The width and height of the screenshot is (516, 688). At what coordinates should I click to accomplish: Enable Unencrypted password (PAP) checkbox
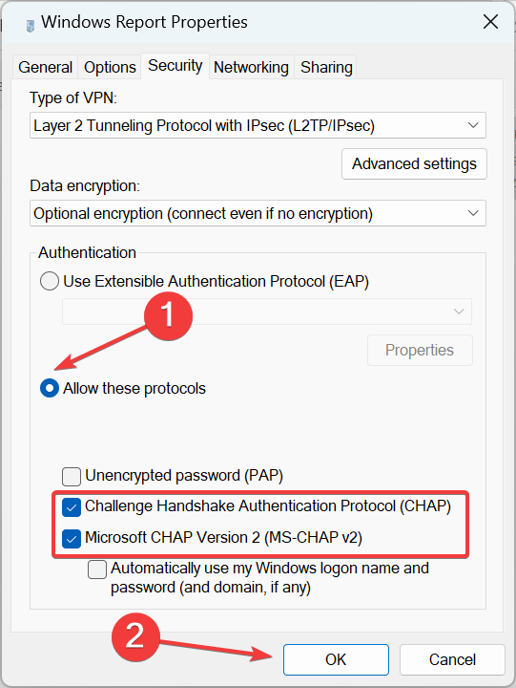pos(72,477)
